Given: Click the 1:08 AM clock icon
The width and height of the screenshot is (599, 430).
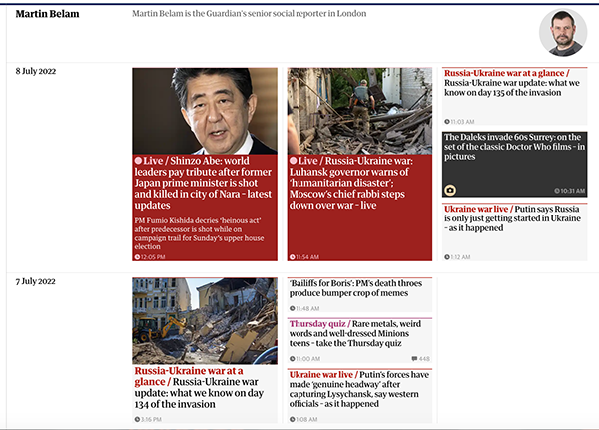Looking at the screenshot, I should pyautogui.click(x=292, y=419).
